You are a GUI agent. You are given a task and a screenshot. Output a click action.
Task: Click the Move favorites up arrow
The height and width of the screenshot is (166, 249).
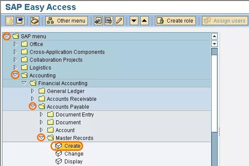point(145,21)
